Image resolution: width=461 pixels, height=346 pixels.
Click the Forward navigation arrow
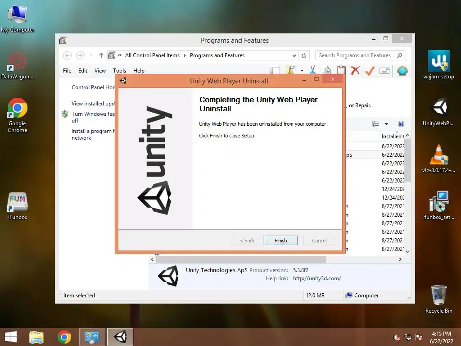pyautogui.click(x=80, y=55)
